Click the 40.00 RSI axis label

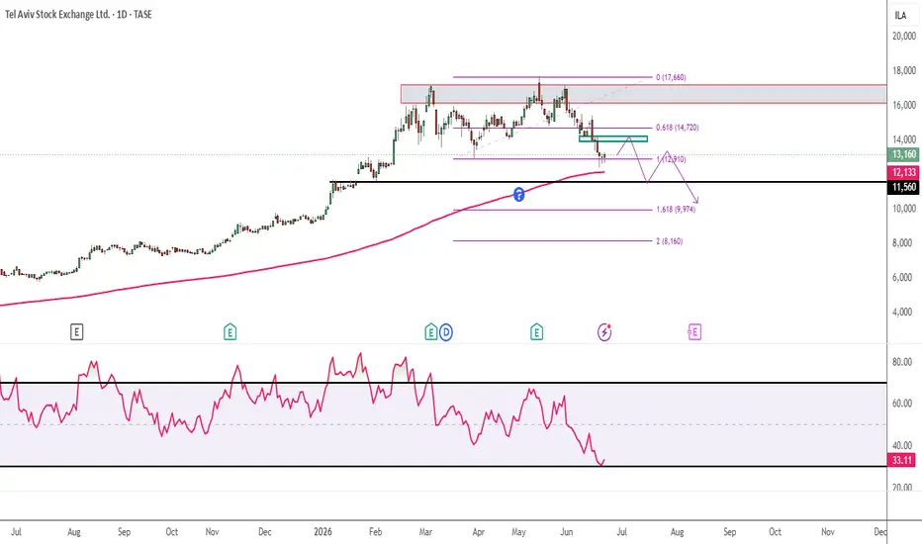(x=902, y=445)
